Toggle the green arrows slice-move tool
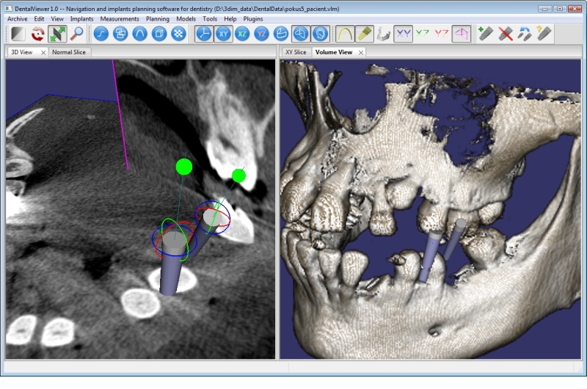Image resolution: width=587 pixels, height=389 pixels. (x=57, y=34)
